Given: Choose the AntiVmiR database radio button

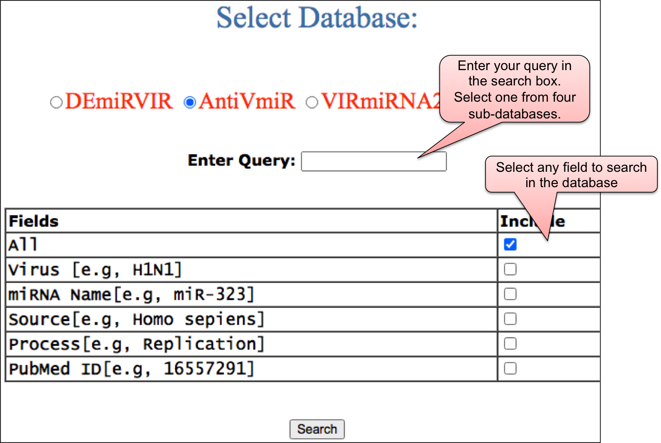Looking at the screenshot, I should pos(190,102).
